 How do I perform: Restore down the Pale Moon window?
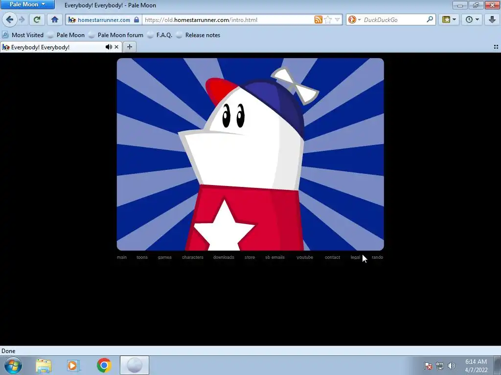(x=476, y=5)
